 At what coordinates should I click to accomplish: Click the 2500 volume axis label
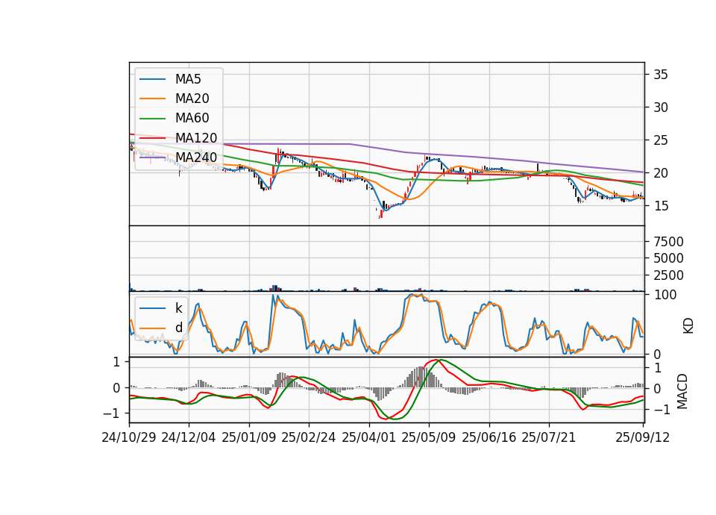tap(668, 275)
